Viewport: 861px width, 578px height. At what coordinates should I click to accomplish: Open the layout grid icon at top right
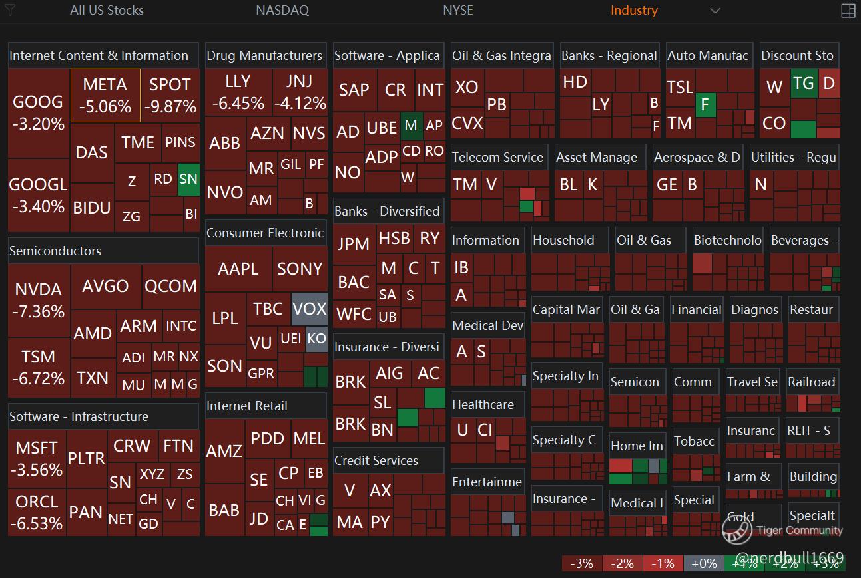point(848,11)
